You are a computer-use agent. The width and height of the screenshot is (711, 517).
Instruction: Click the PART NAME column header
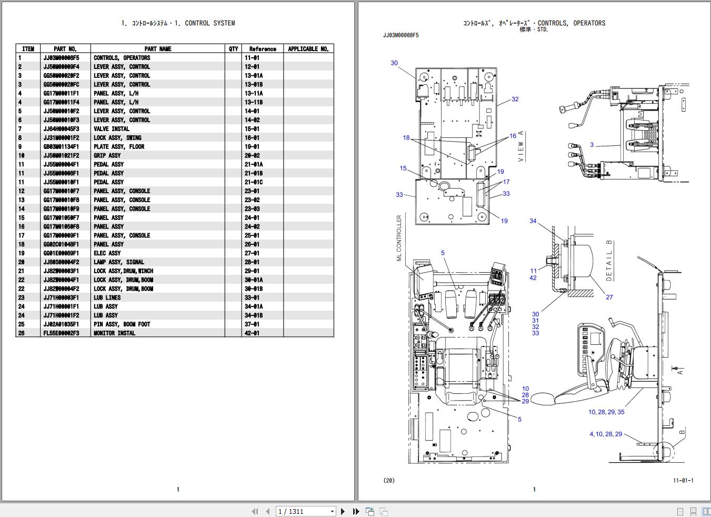click(x=158, y=49)
